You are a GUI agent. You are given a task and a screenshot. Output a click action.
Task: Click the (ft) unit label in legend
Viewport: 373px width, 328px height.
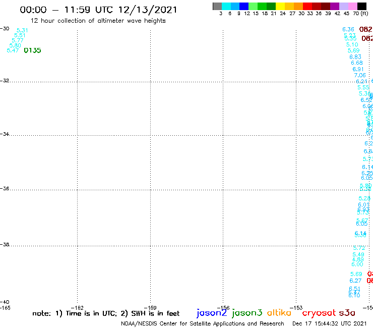364,14
